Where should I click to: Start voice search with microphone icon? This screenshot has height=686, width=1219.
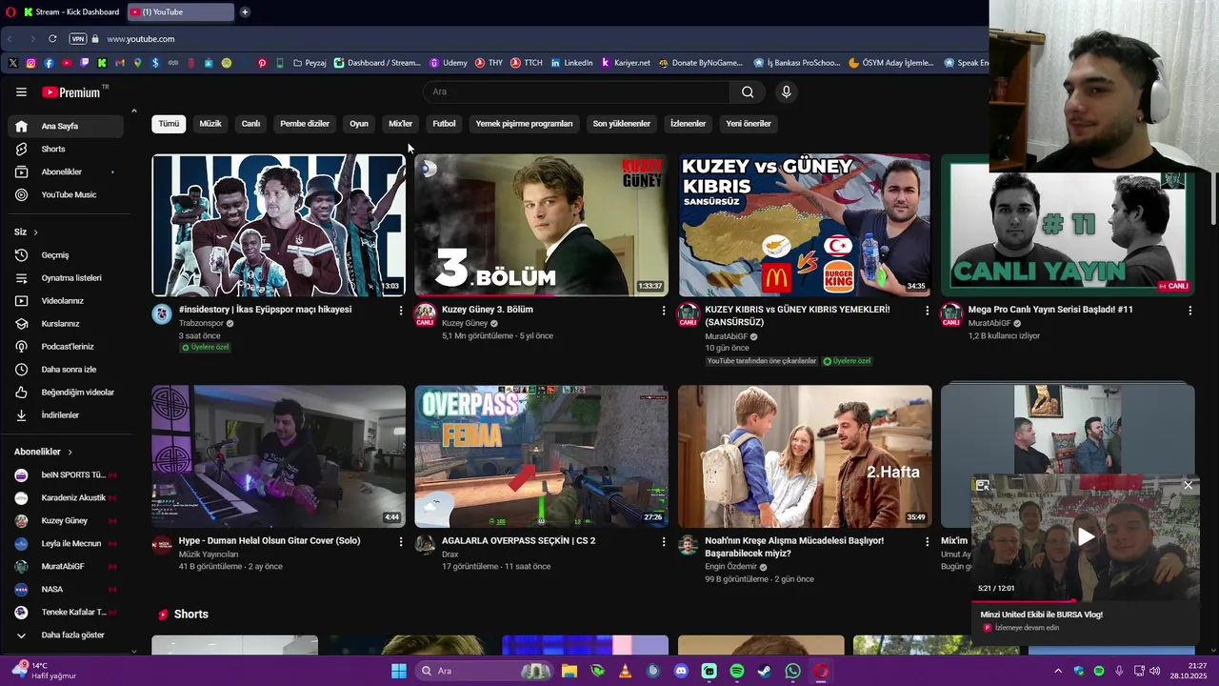[x=786, y=91]
